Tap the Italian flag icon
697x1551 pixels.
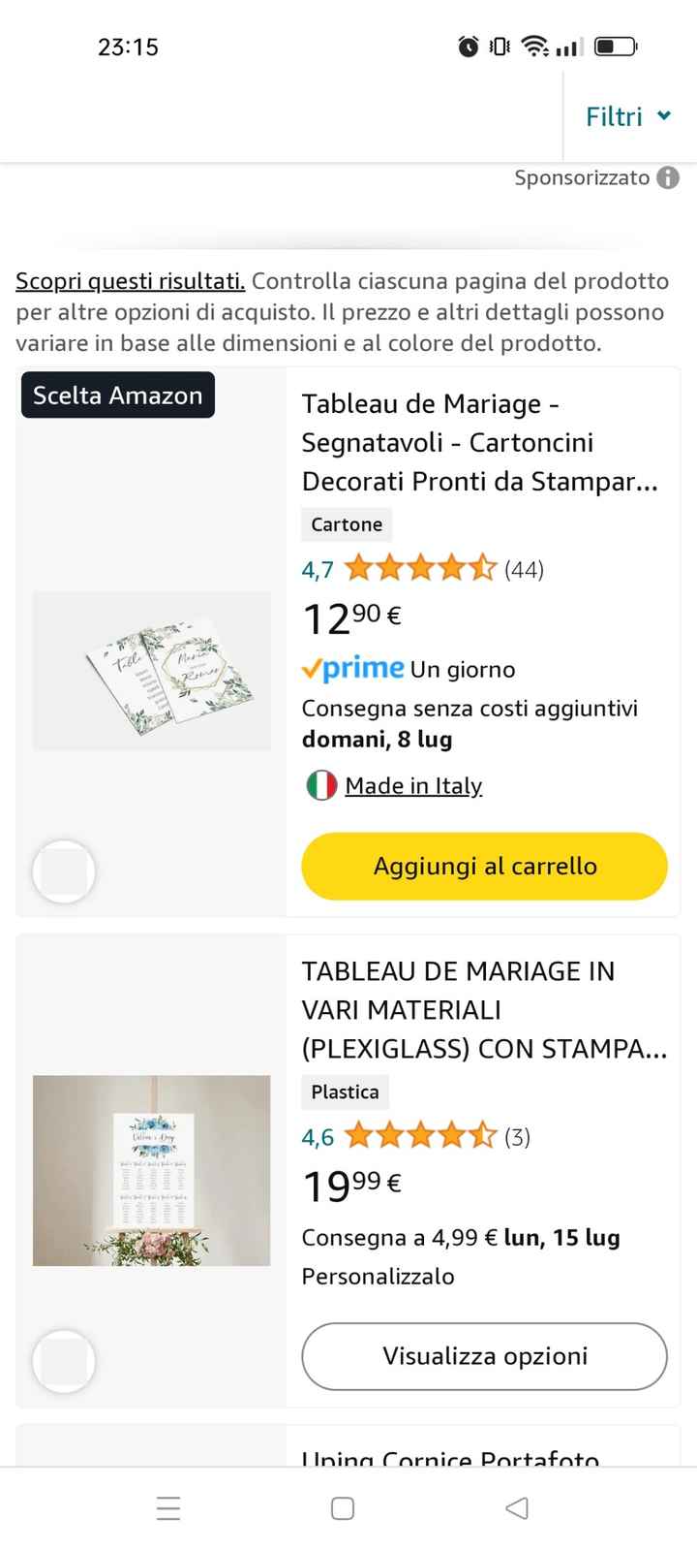pyautogui.click(x=321, y=786)
